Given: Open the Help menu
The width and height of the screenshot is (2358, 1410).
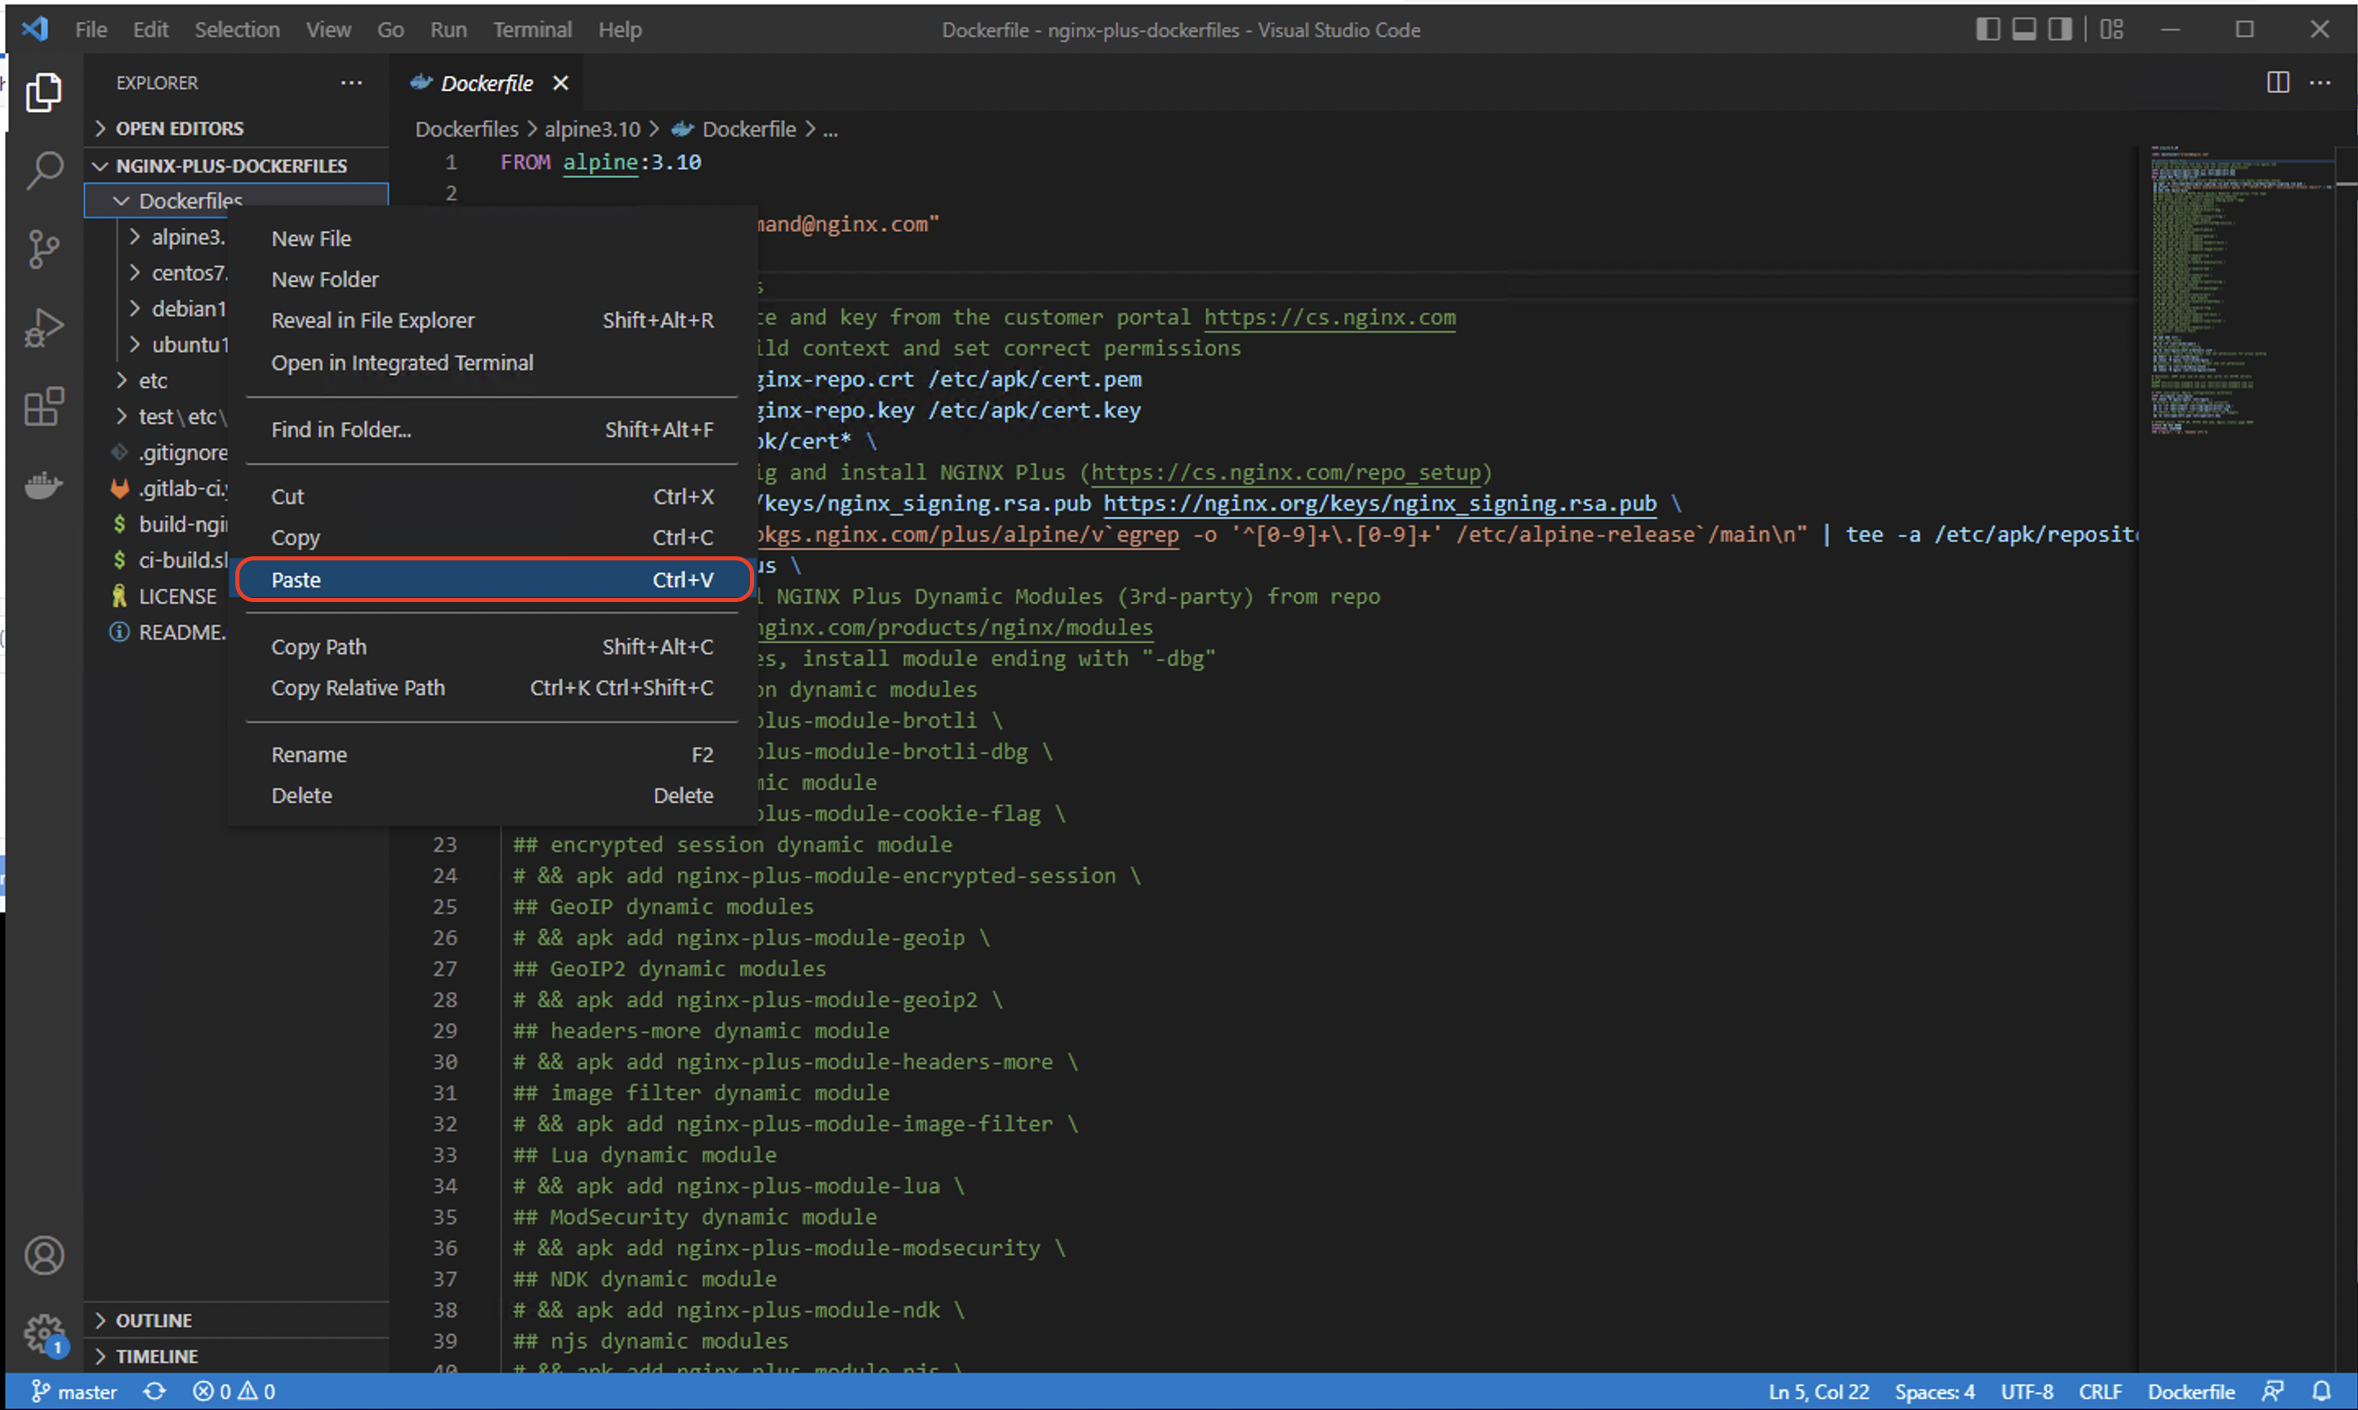Looking at the screenshot, I should pos(620,29).
